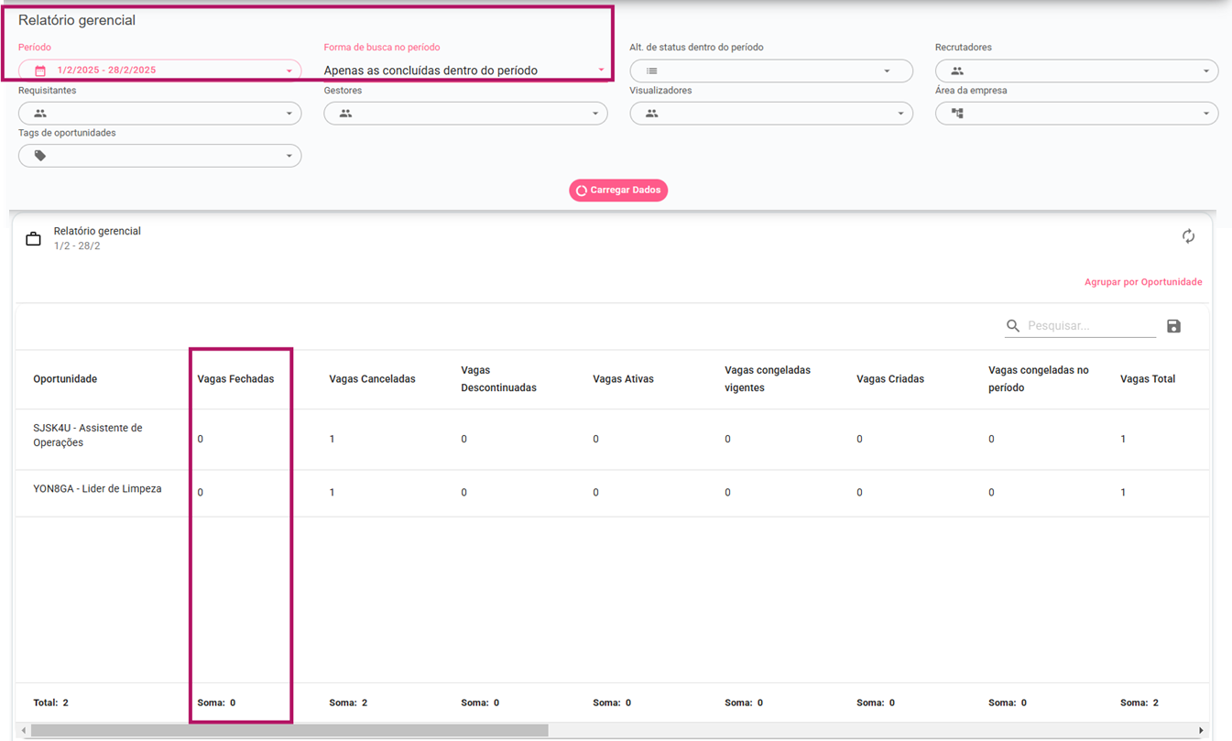1232x741 pixels.
Task: Click Agrupar por Oportunidade link
Action: coord(1142,282)
